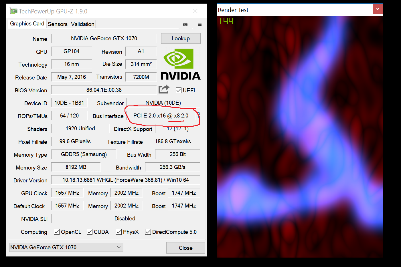Toggle the PhysX checkbox

pyautogui.click(x=119, y=232)
